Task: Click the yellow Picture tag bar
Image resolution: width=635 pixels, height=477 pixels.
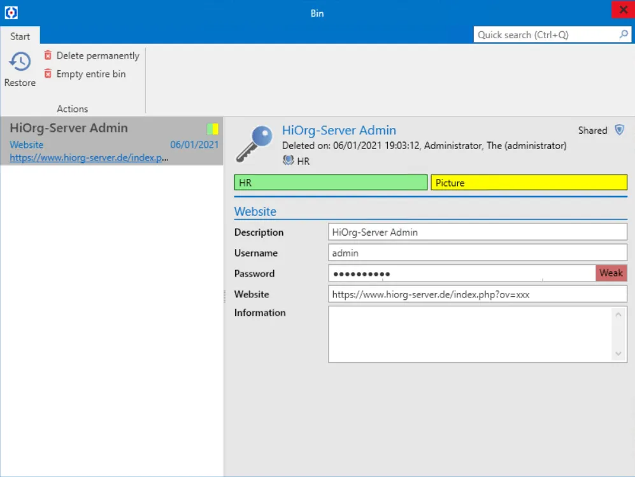Action: click(529, 183)
